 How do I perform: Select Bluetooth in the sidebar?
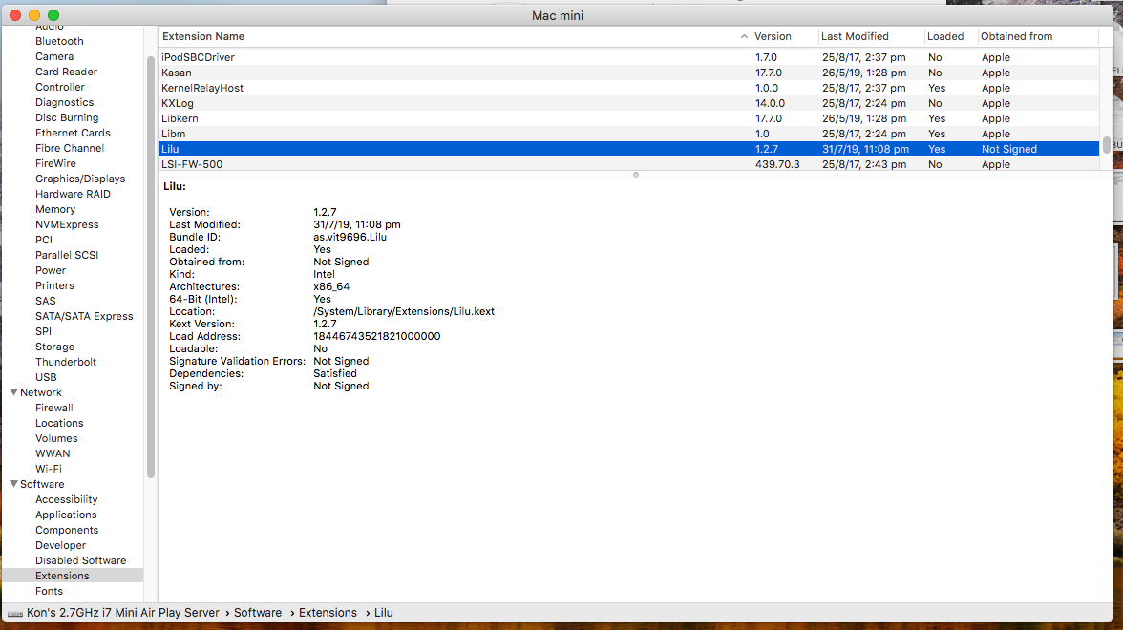click(59, 42)
